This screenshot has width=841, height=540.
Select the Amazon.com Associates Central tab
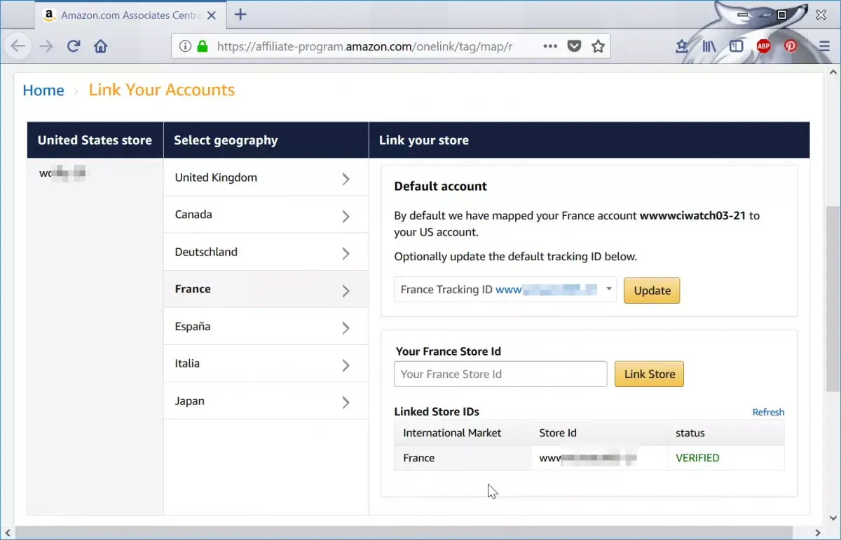[x=130, y=15]
